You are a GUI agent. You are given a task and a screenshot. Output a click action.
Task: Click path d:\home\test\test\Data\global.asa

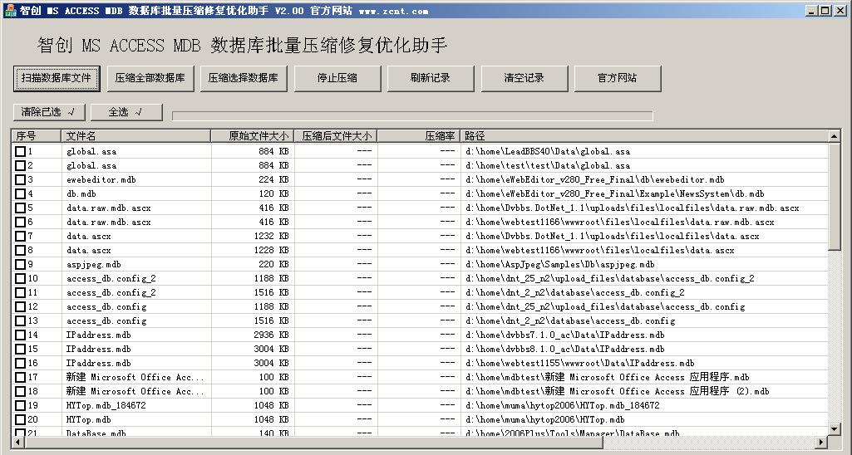pos(548,165)
